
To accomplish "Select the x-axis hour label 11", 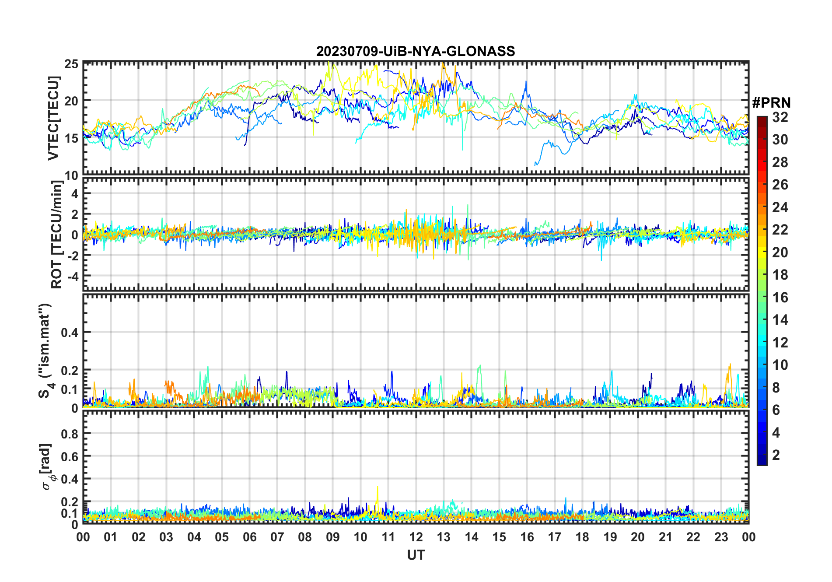I will pyautogui.click(x=388, y=537).
